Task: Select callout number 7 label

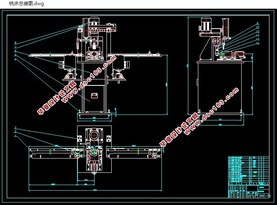Action: [15, 47]
